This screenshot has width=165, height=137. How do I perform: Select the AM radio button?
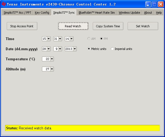[89, 38]
